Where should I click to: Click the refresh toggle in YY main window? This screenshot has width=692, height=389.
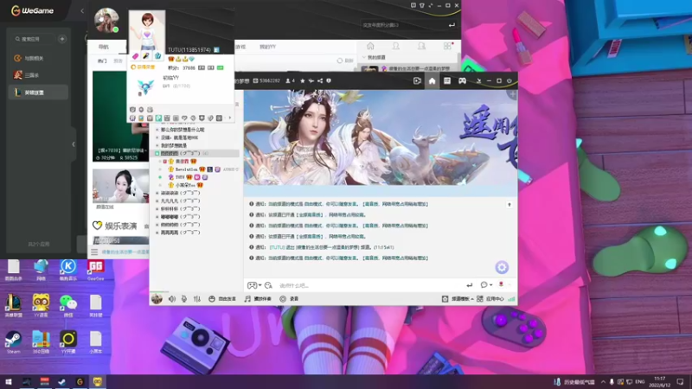point(345,61)
